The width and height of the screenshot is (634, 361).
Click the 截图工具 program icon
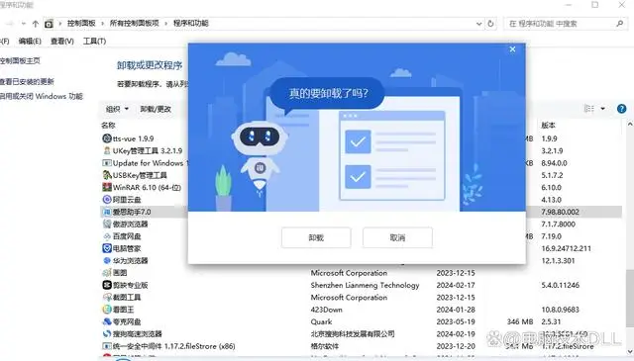pos(107,297)
